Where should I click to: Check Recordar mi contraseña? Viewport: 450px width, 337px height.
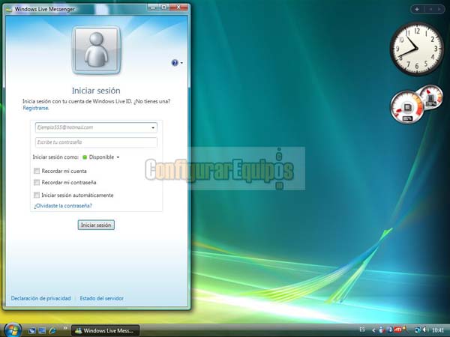[37, 183]
